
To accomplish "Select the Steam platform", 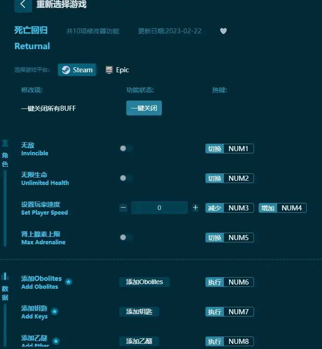I will [77, 70].
